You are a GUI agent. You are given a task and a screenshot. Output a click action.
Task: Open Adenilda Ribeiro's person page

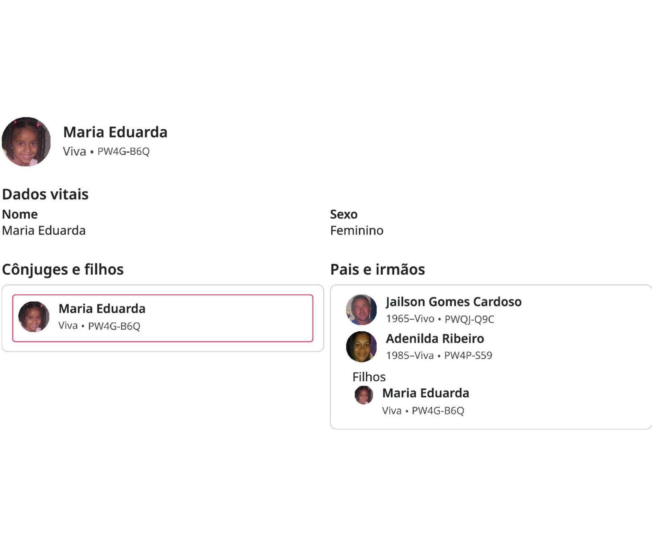[435, 338]
